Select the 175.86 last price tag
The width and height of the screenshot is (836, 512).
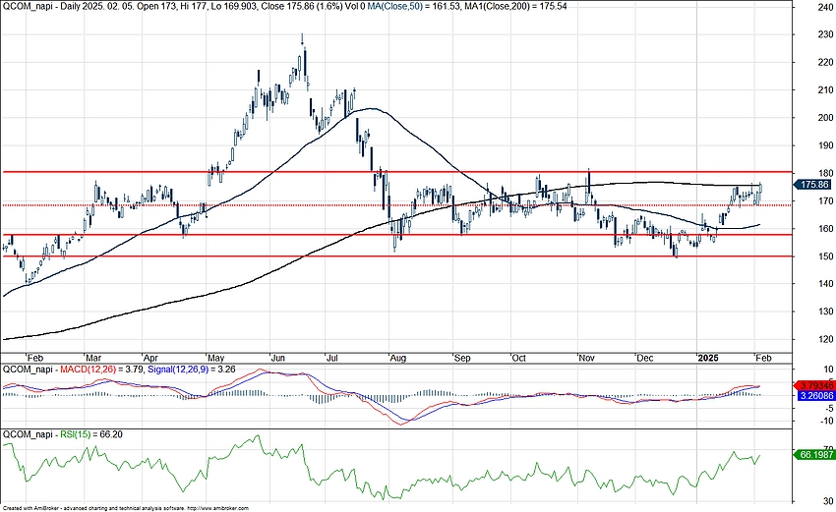point(812,185)
